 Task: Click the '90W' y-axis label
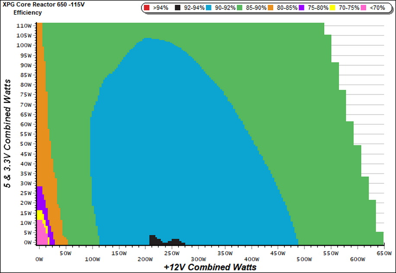pyautogui.click(x=26, y=65)
